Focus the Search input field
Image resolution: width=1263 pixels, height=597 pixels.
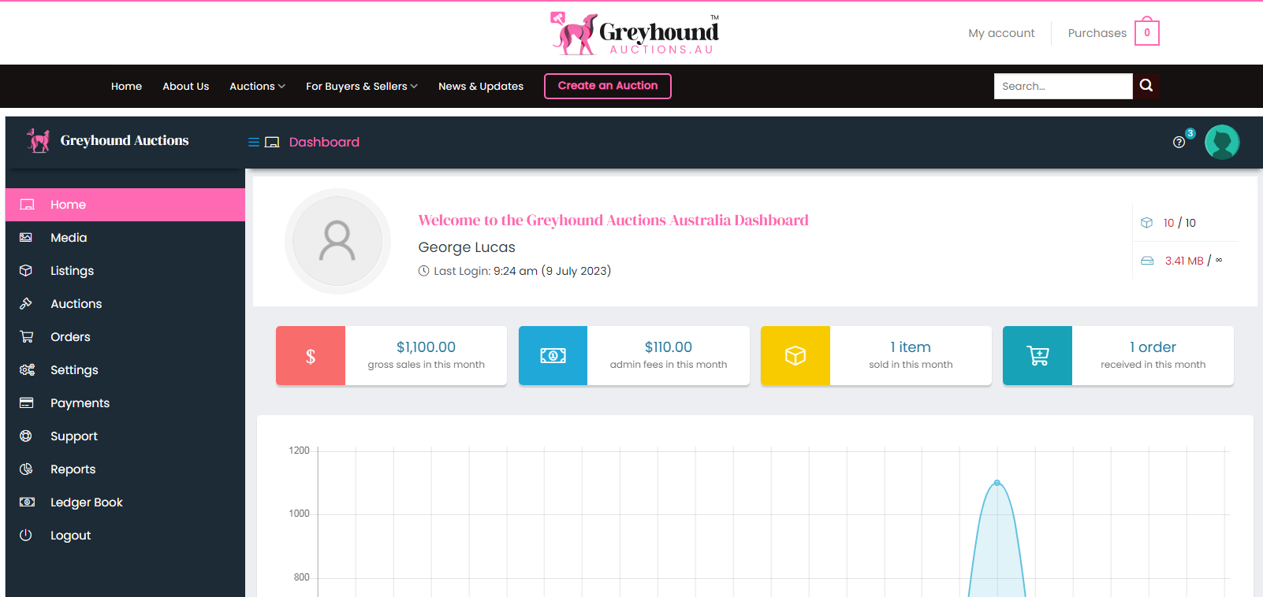point(1064,86)
